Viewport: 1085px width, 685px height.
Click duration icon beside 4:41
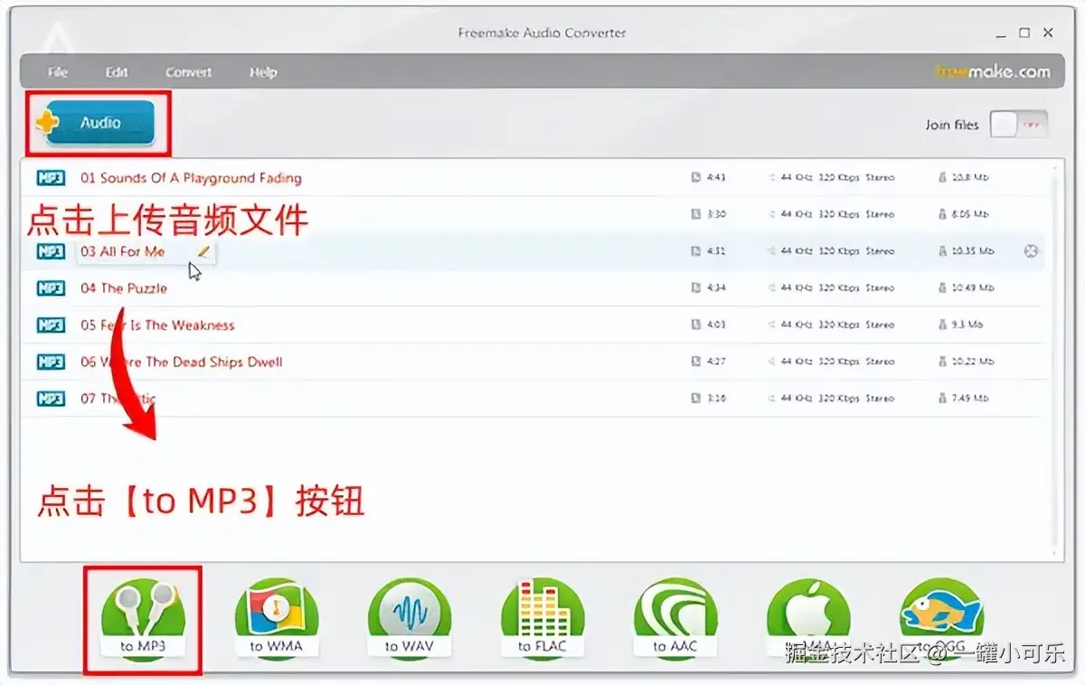(x=695, y=178)
